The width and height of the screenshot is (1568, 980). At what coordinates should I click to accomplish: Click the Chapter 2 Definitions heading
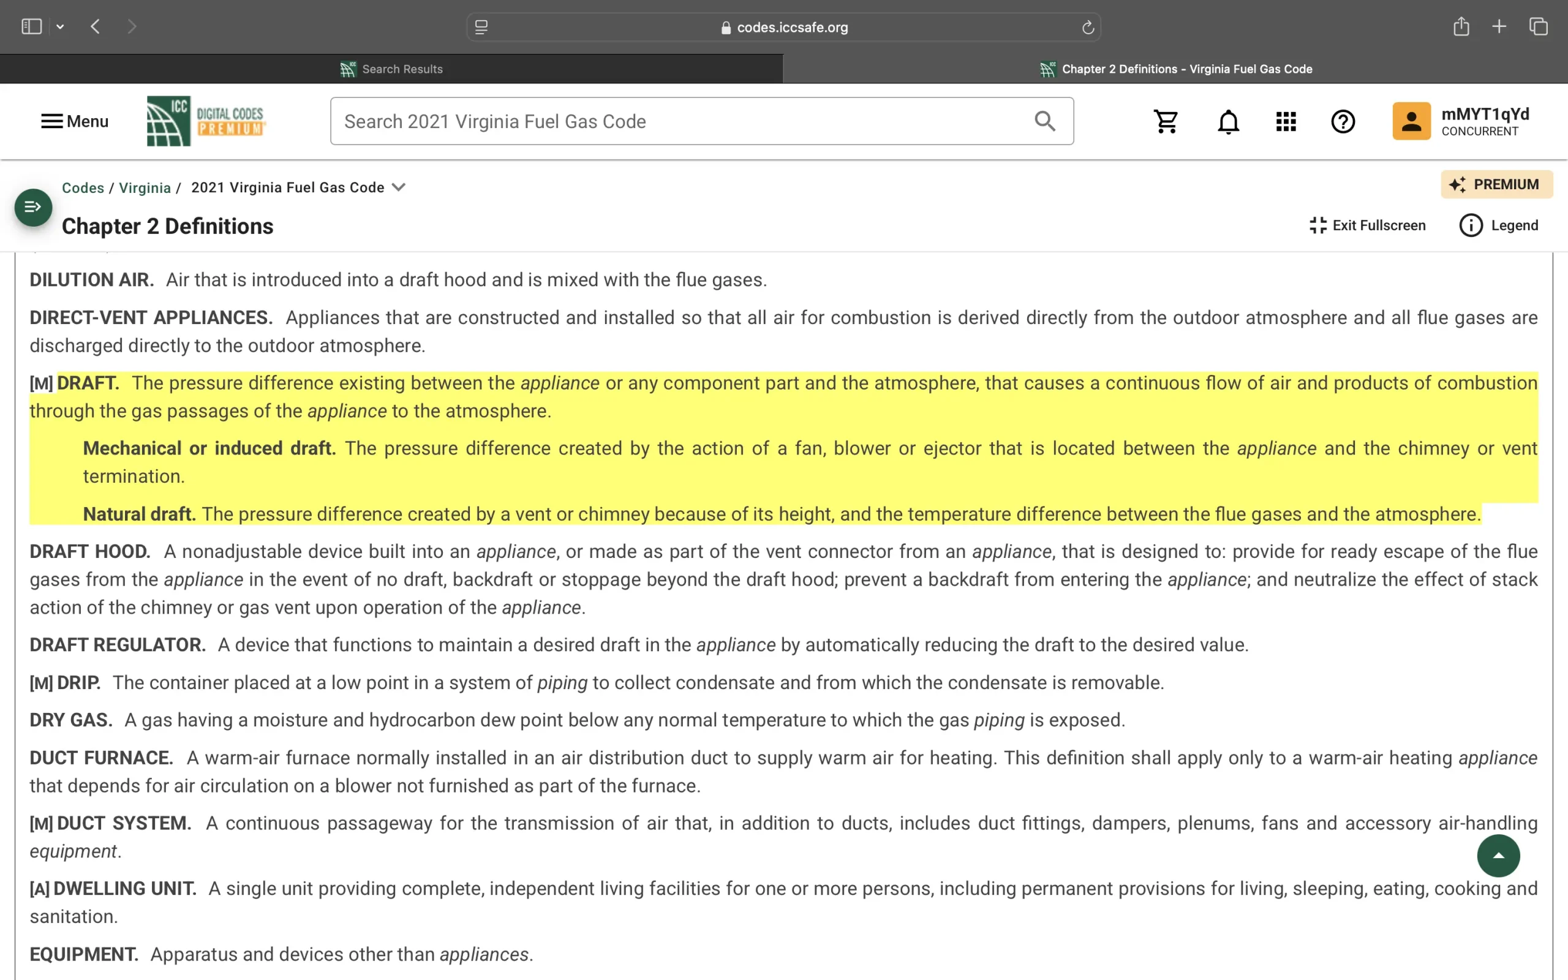168,226
